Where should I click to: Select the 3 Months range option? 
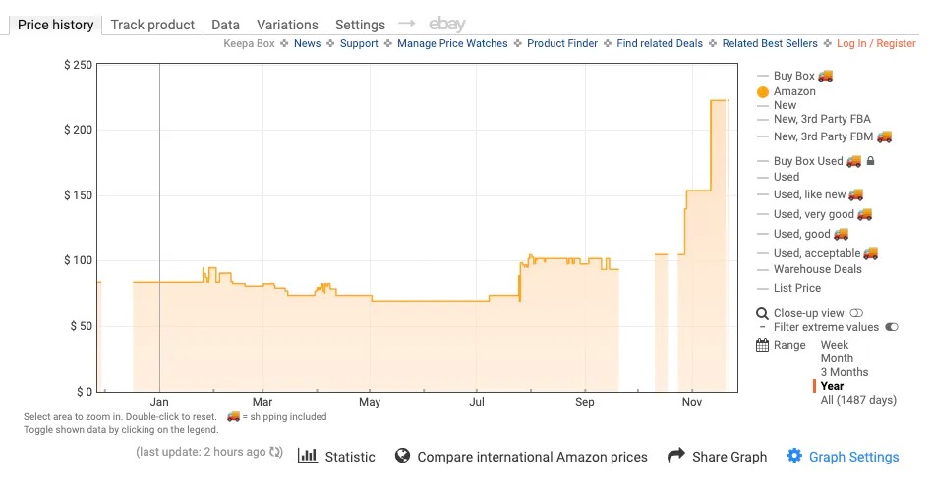click(845, 372)
